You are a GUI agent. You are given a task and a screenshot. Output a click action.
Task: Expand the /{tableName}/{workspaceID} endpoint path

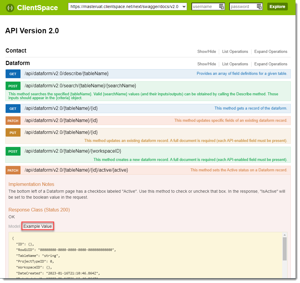point(73,151)
